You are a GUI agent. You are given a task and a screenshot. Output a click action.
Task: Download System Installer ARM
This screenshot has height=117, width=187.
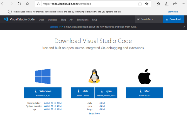pyautogui.click(x=59, y=106)
